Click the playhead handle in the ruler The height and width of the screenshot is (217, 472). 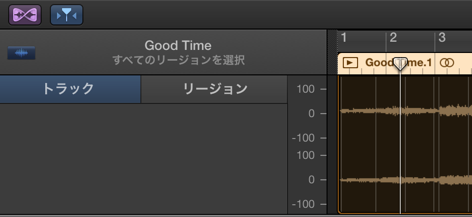click(400, 64)
